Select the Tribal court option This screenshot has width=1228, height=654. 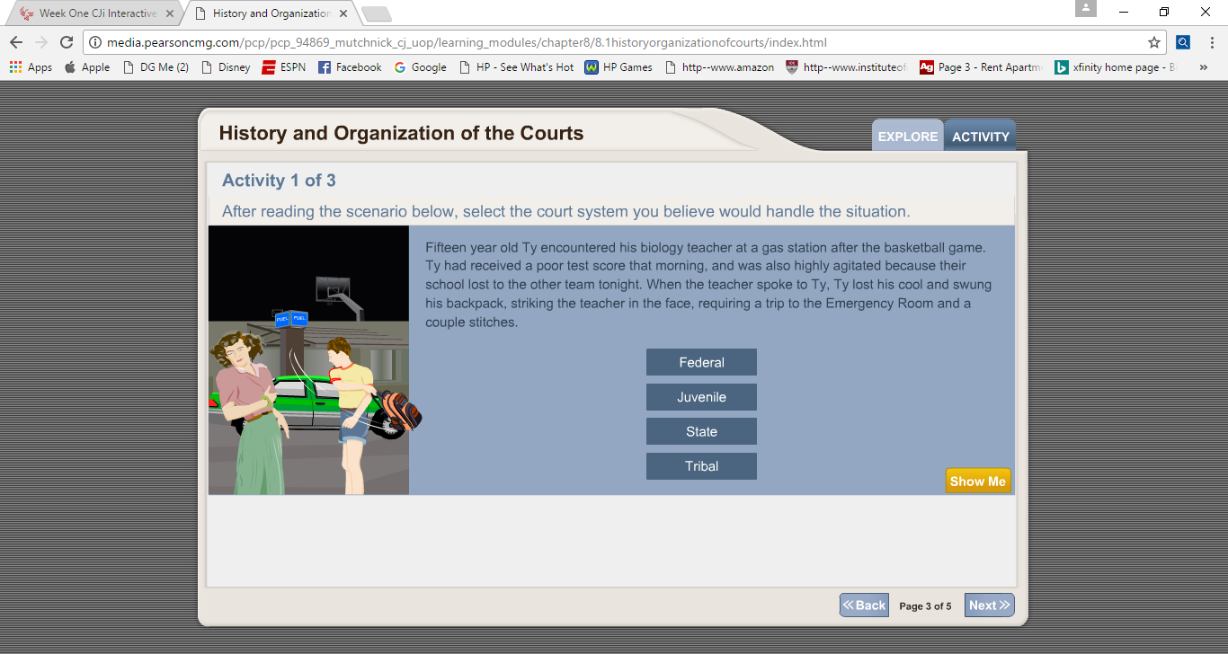(x=701, y=466)
